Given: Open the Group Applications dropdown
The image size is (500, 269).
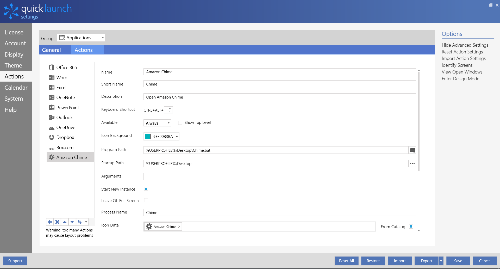Looking at the screenshot, I should tap(81, 38).
